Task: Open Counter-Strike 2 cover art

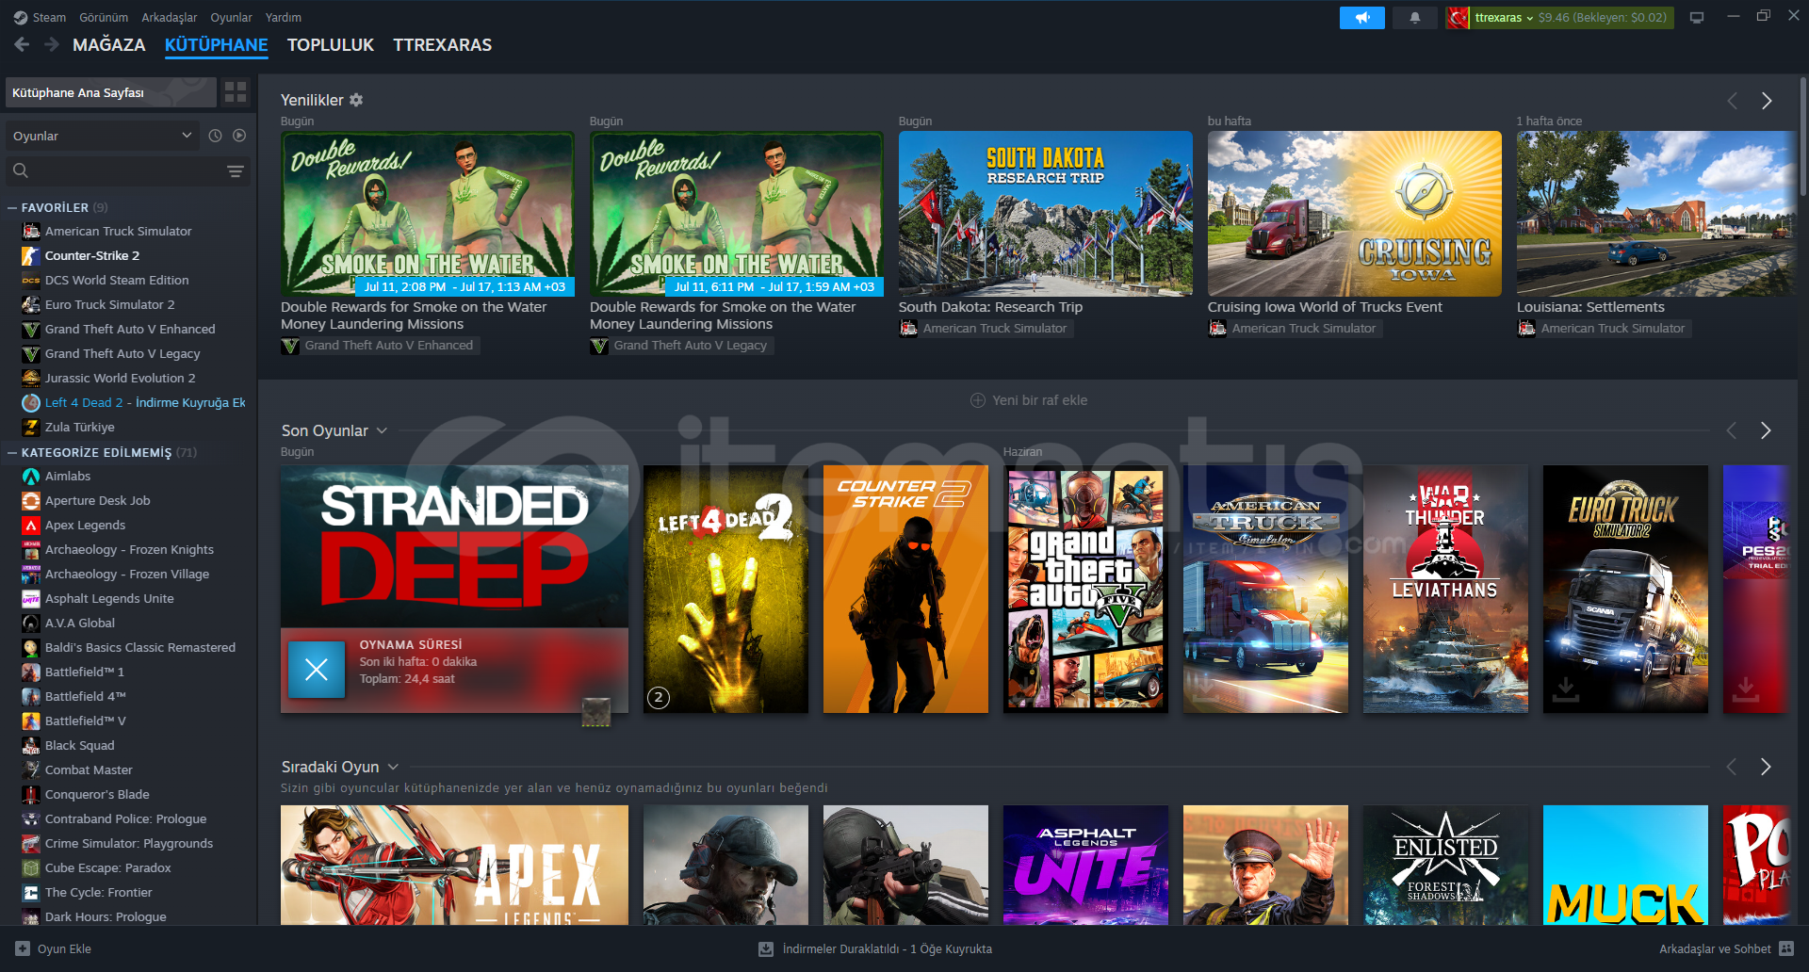Action: pyautogui.click(x=905, y=589)
